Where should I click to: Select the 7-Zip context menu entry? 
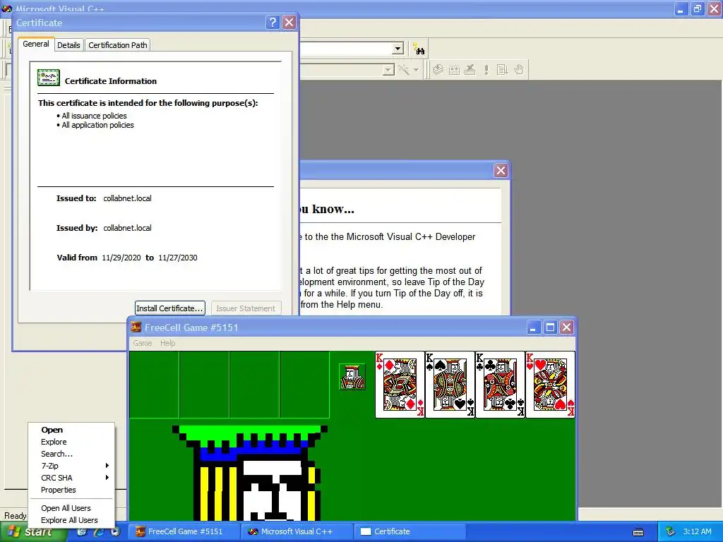click(71, 466)
